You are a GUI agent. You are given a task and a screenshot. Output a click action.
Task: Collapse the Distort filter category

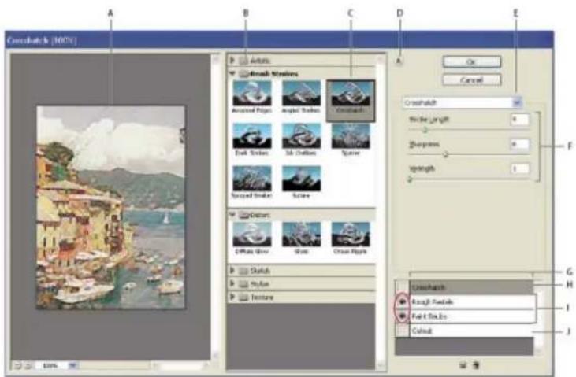click(232, 214)
